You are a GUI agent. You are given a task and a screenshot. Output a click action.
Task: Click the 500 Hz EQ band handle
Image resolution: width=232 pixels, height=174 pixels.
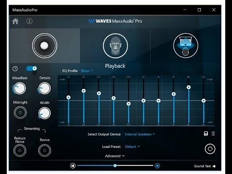[x=129, y=103]
